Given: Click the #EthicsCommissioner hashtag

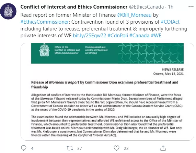Looking at the screenshot, I should coord(45,22).
